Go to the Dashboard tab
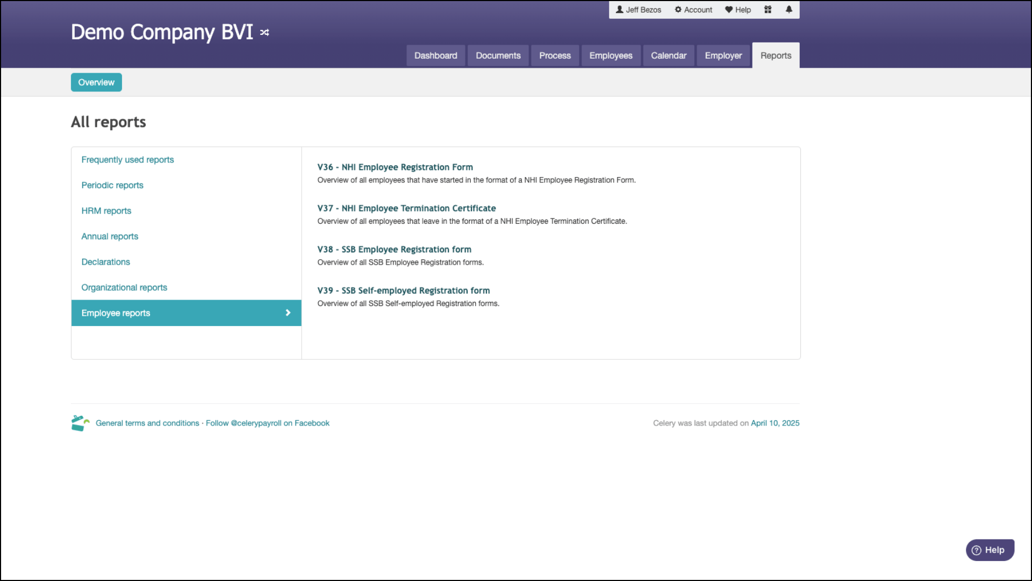The width and height of the screenshot is (1032, 581). pos(435,55)
